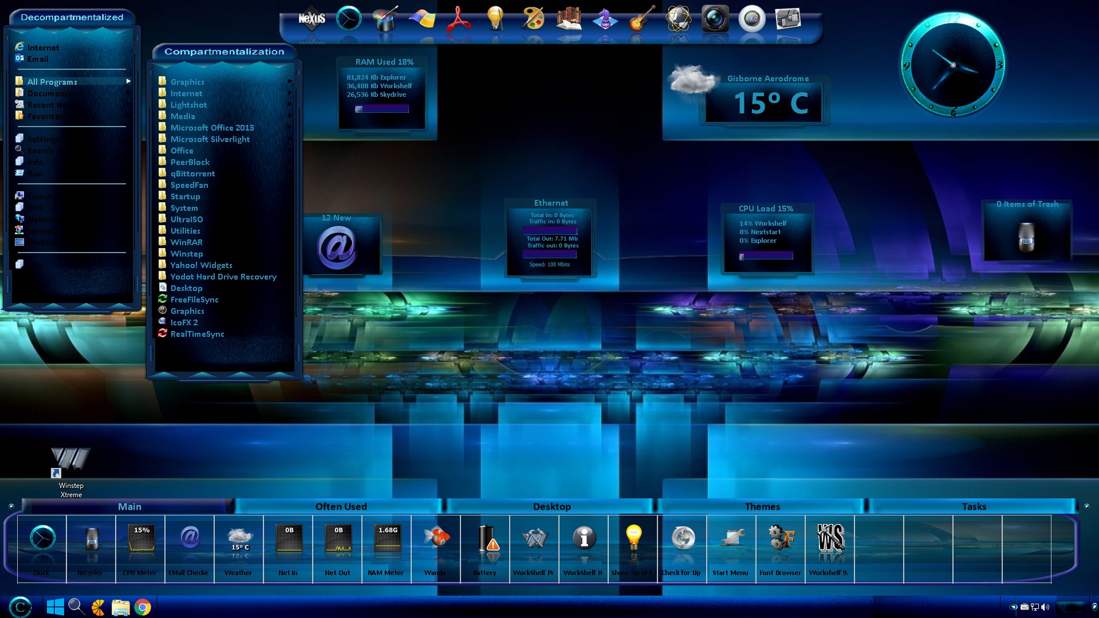The height and width of the screenshot is (618, 1099).
Task: Open the Adobe Acrobat icon in the dock
Action: (459, 19)
